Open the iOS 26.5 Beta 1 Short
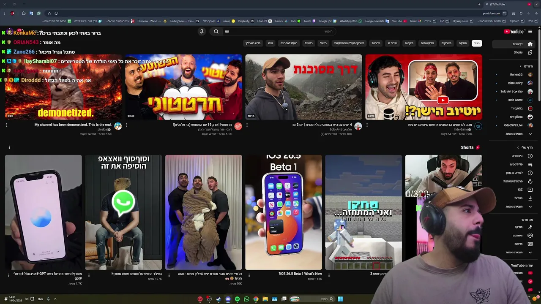541x304 pixels. [284, 212]
